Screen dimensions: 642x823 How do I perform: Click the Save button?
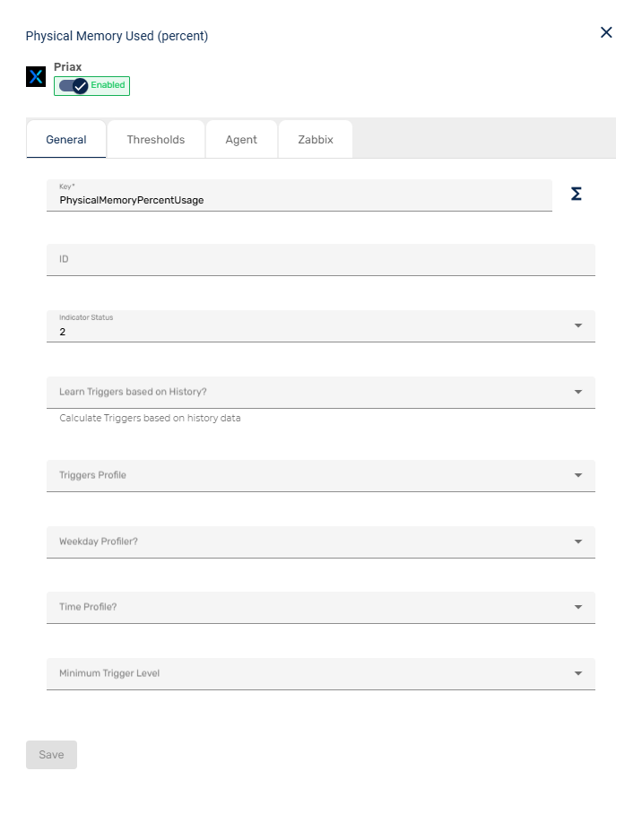pos(51,755)
